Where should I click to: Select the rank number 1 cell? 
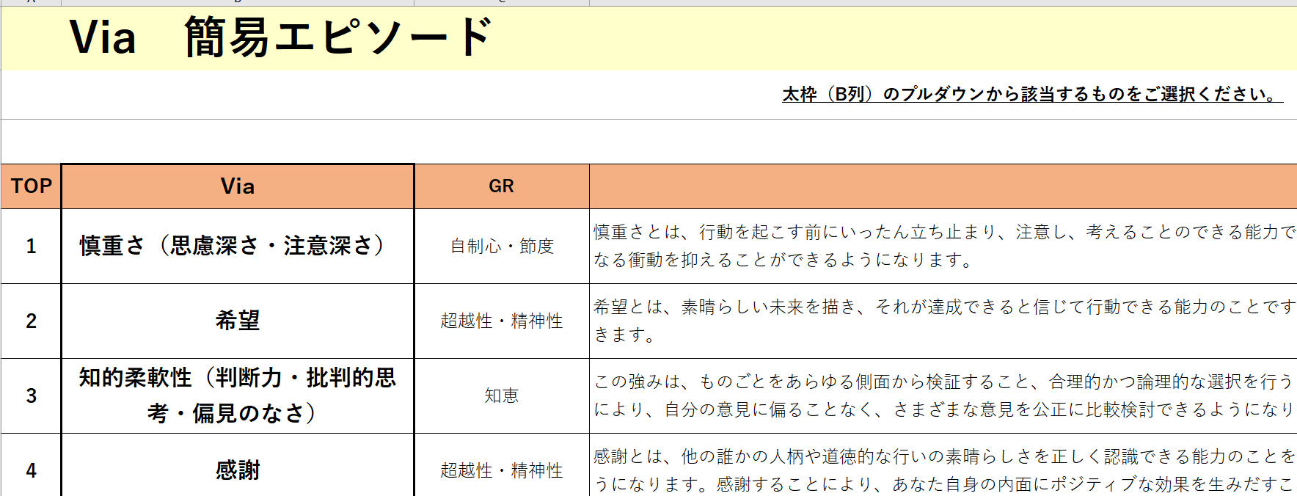31,247
